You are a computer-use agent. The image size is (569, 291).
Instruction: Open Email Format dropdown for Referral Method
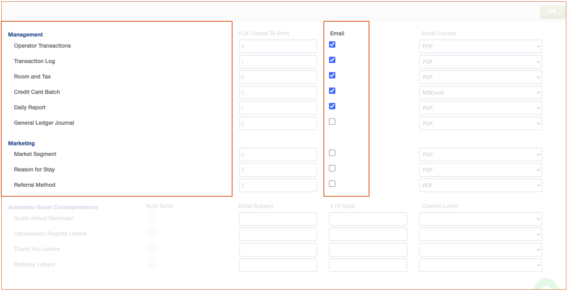[x=480, y=185]
